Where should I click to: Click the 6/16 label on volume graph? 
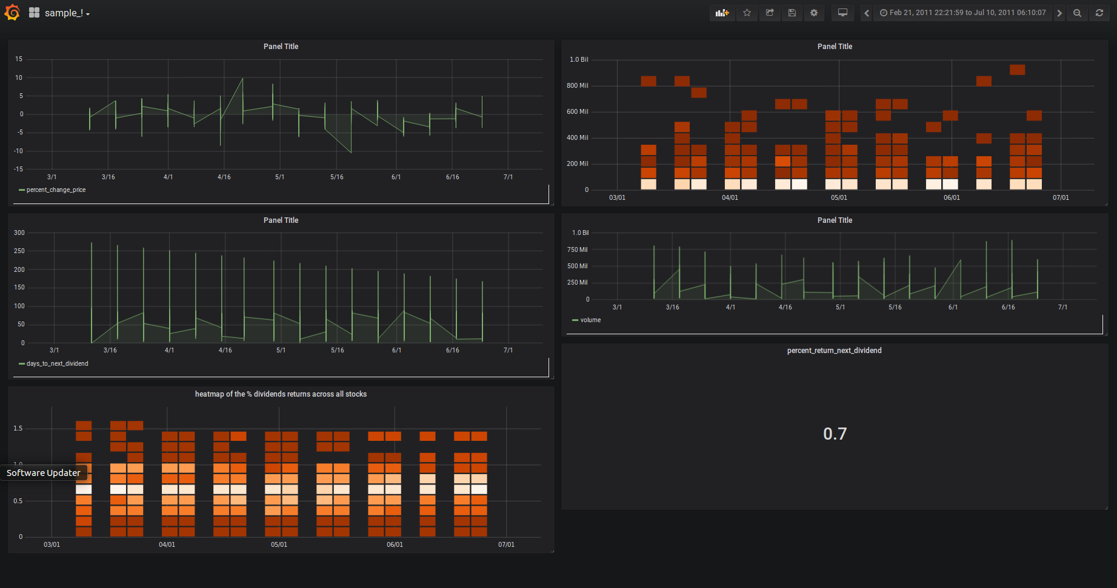click(x=1009, y=308)
